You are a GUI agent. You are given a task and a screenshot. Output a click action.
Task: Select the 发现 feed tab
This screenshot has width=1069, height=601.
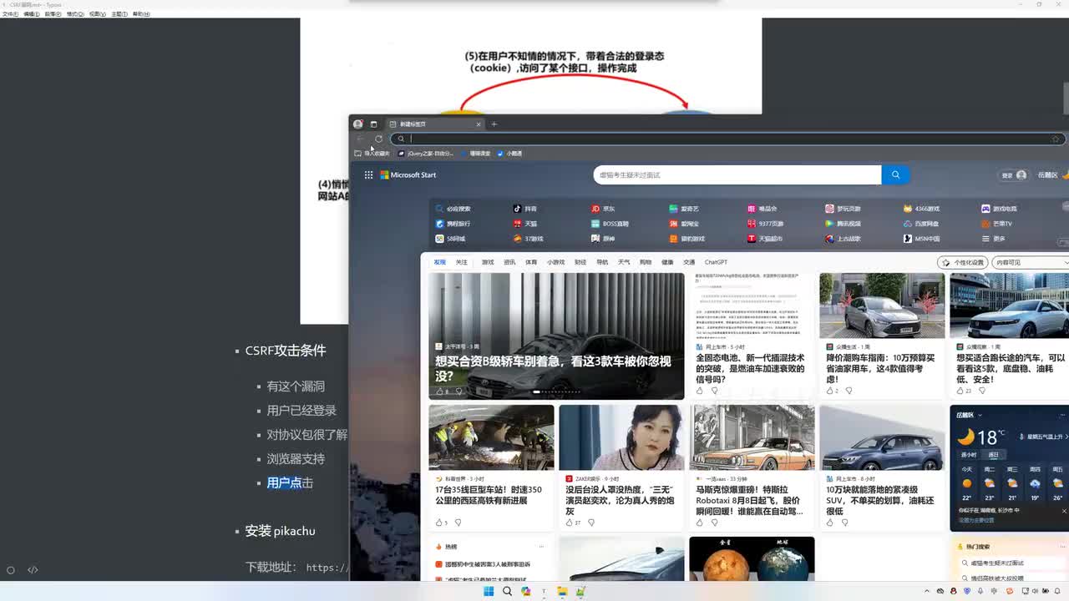click(439, 262)
